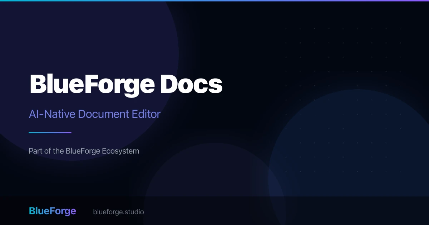Screen dimensions: 429x225
Task: Click the AI-Native Document Editor tagline
Action: coord(95,114)
